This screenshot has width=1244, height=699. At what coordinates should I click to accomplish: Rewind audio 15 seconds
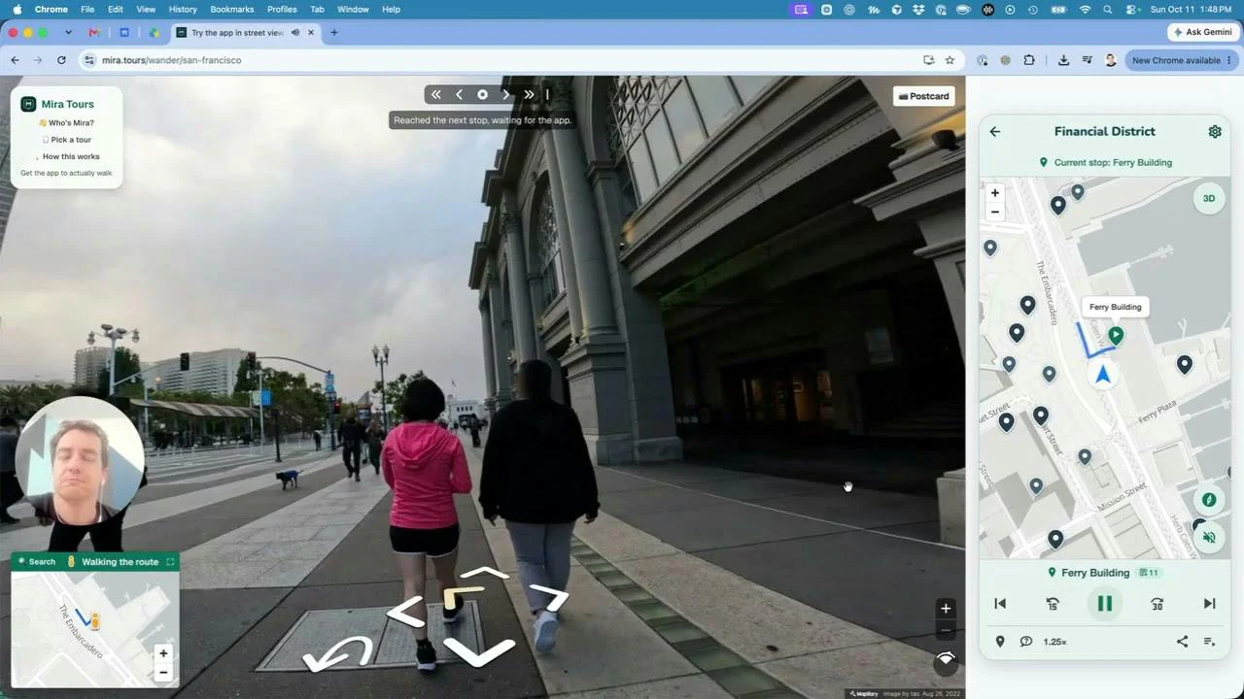(x=1052, y=604)
